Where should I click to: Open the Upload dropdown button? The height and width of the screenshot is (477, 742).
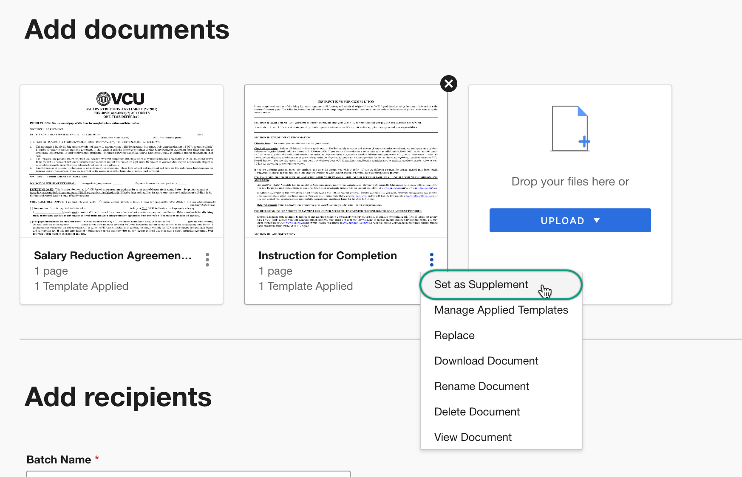570,220
